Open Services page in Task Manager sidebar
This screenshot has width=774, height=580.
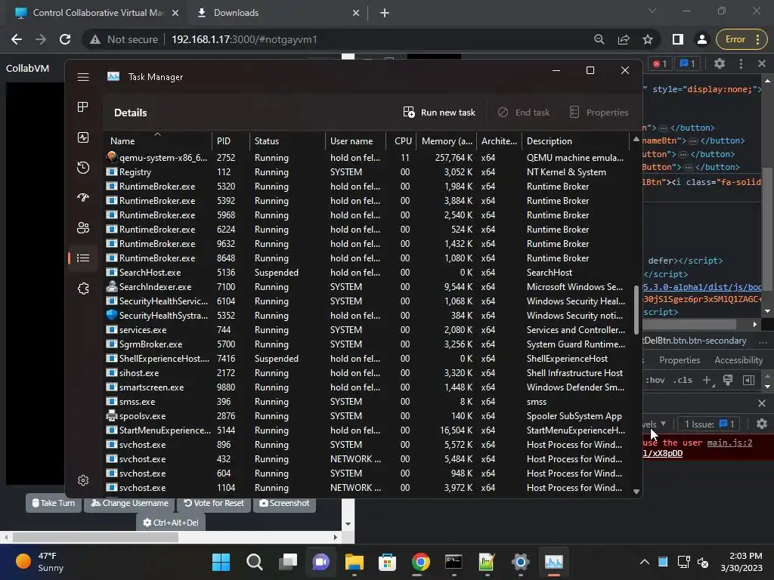(83, 288)
